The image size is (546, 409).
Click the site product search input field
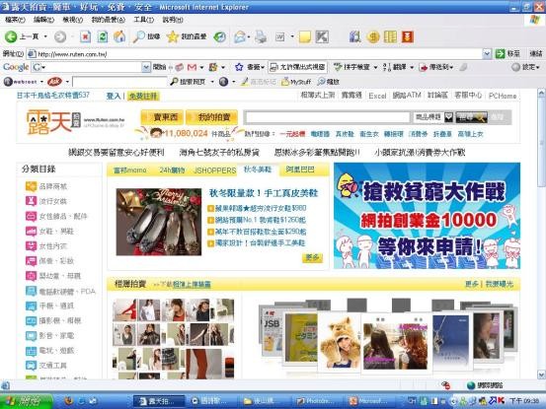(328, 117)
